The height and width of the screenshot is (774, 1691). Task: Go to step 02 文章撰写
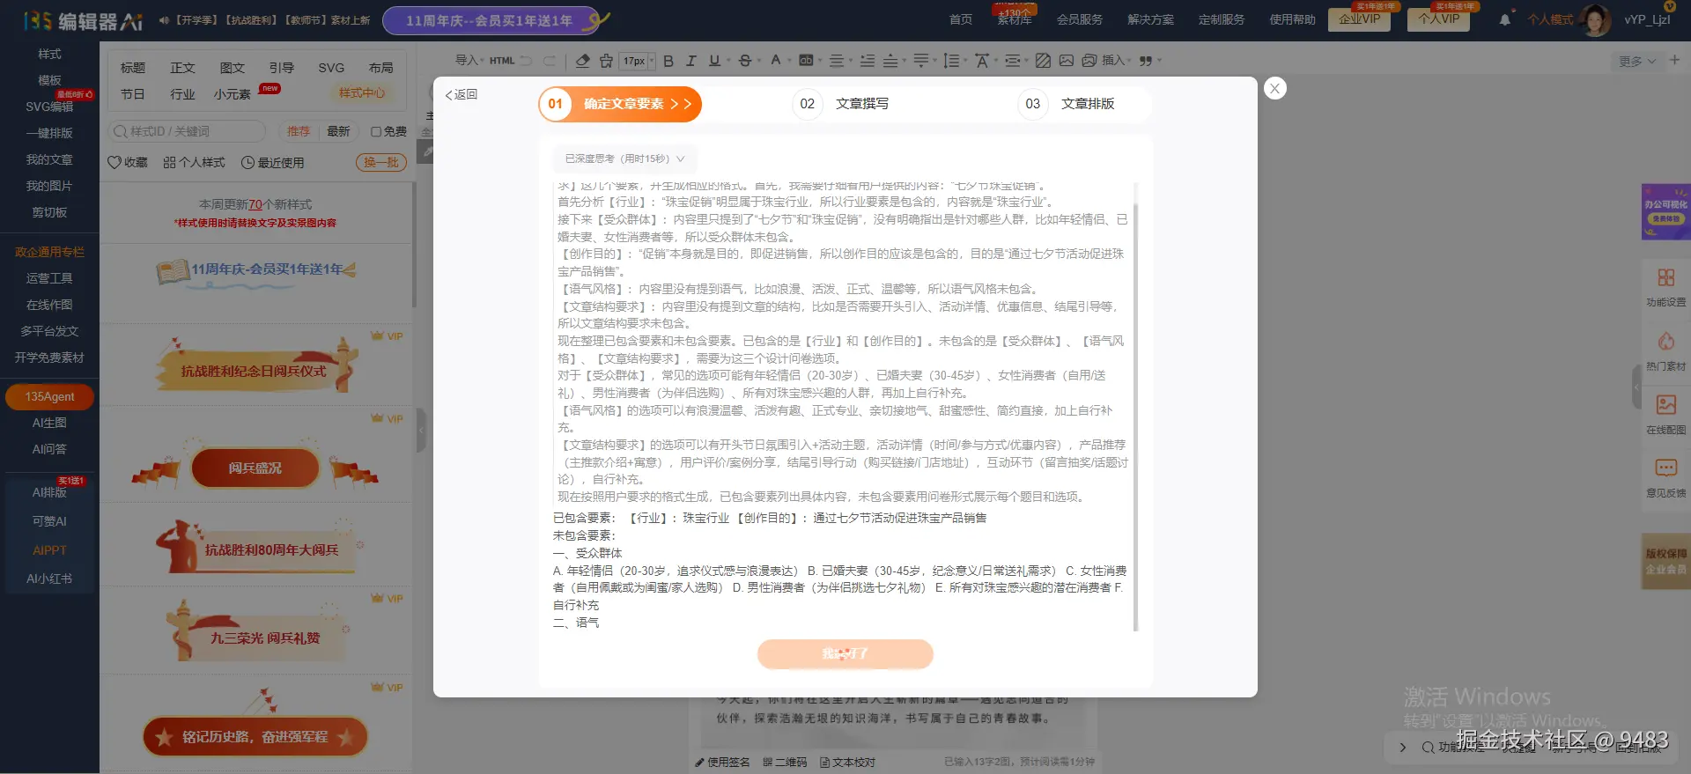pos(841,104)
